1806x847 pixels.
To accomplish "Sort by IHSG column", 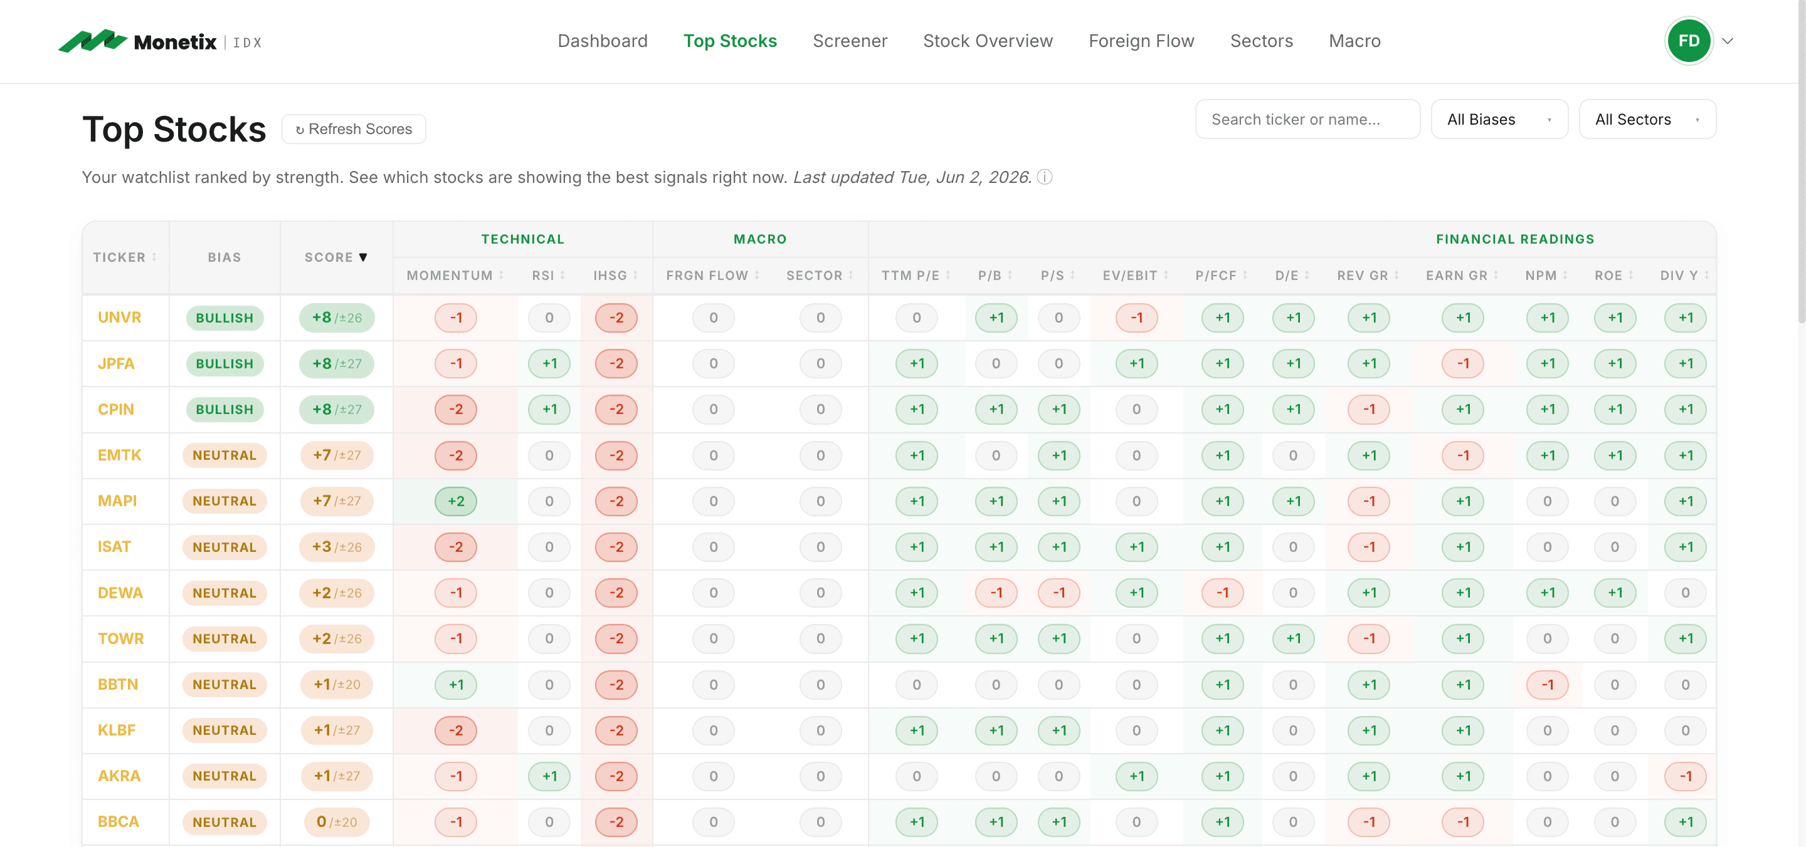I will (x=616, y=275).
